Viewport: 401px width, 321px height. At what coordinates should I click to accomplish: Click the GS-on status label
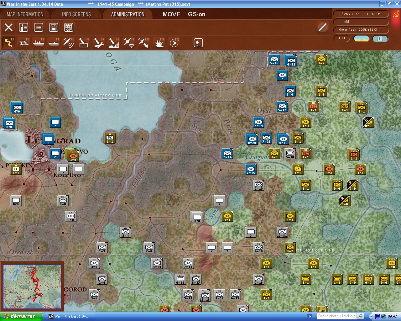196,14
